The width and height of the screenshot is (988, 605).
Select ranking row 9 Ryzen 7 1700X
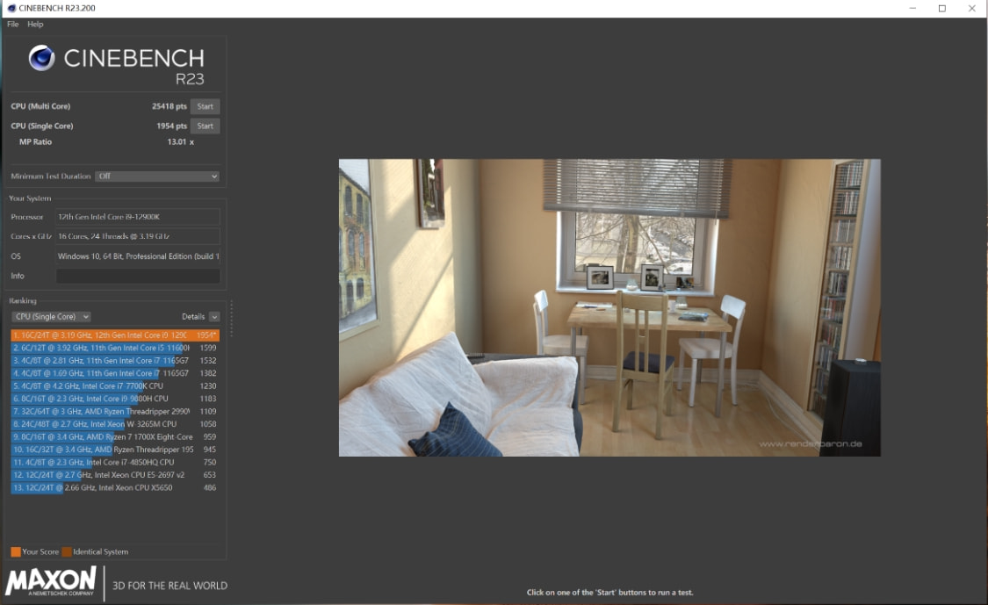[115, 436]
